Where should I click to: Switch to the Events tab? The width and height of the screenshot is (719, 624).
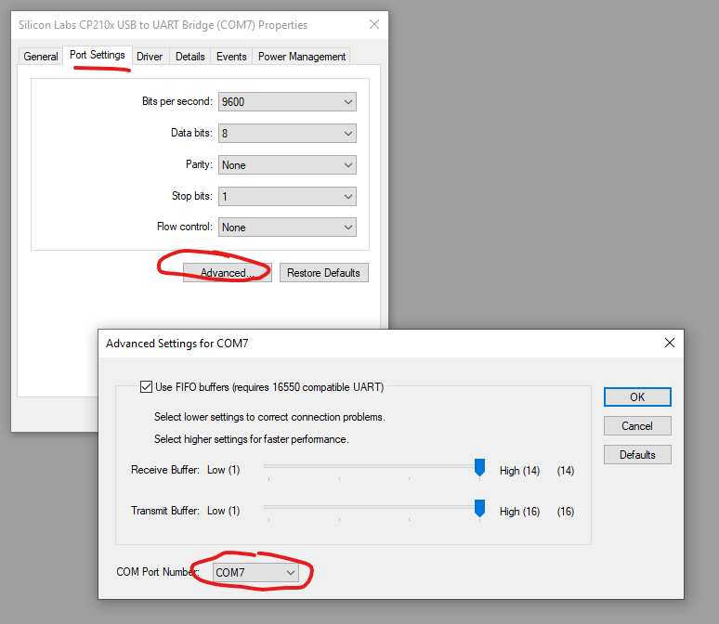[x=231, y=57]
